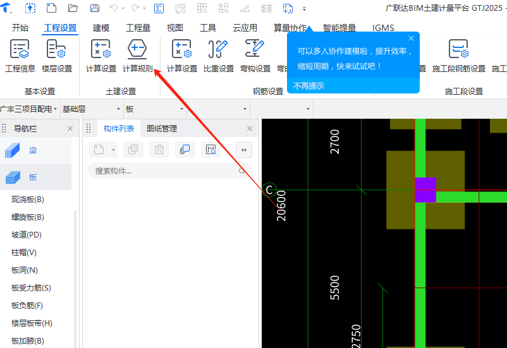Click the redo arrow icon

(135, 8)
